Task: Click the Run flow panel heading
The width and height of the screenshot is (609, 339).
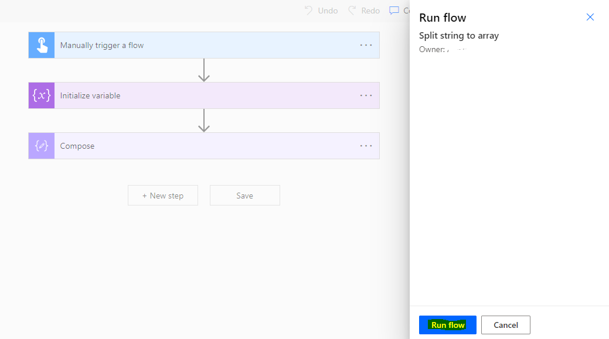Action: pyautogui.click(x=443, y=18)
